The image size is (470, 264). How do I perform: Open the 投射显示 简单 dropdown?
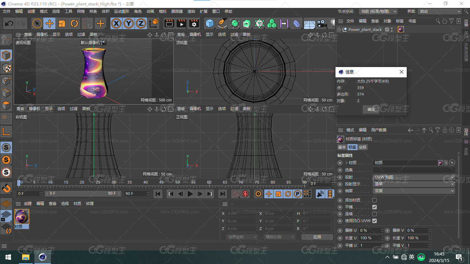point(414,184)
